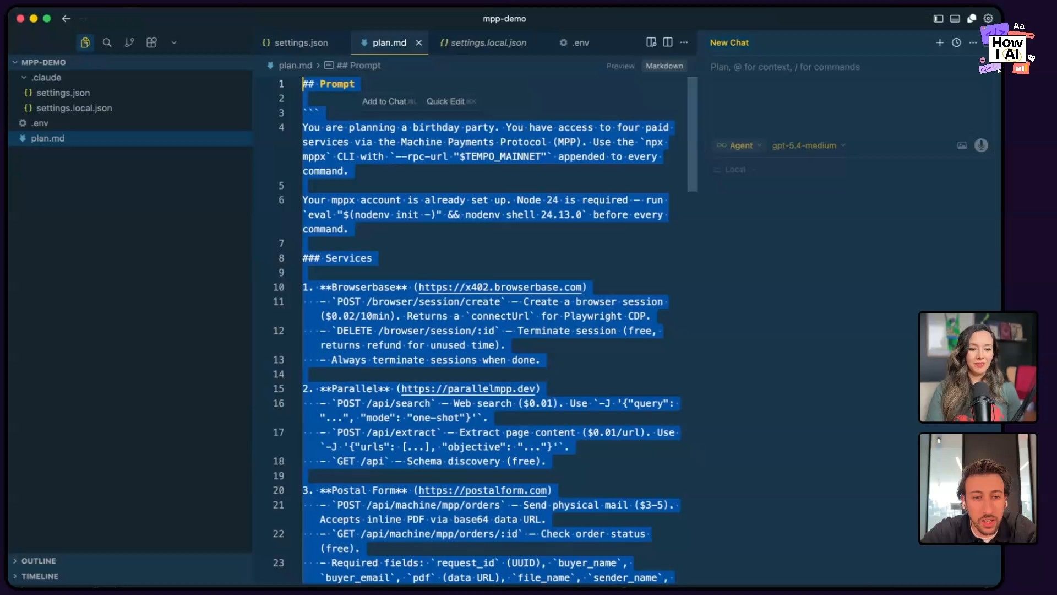Click the editor vertical scrollbar thumb
The image size is (1057, 595).
[692, 134]
